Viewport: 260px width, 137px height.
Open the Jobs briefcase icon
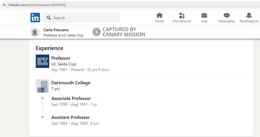204,15
